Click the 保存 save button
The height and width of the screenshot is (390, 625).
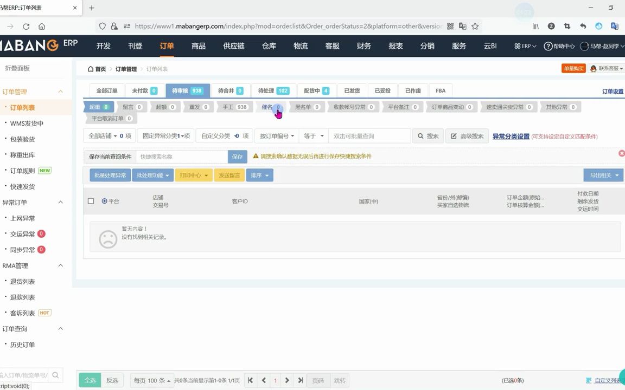coord(237,156)
